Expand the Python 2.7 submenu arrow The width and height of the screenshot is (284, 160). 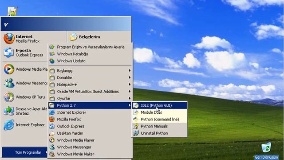coord(130,105)
